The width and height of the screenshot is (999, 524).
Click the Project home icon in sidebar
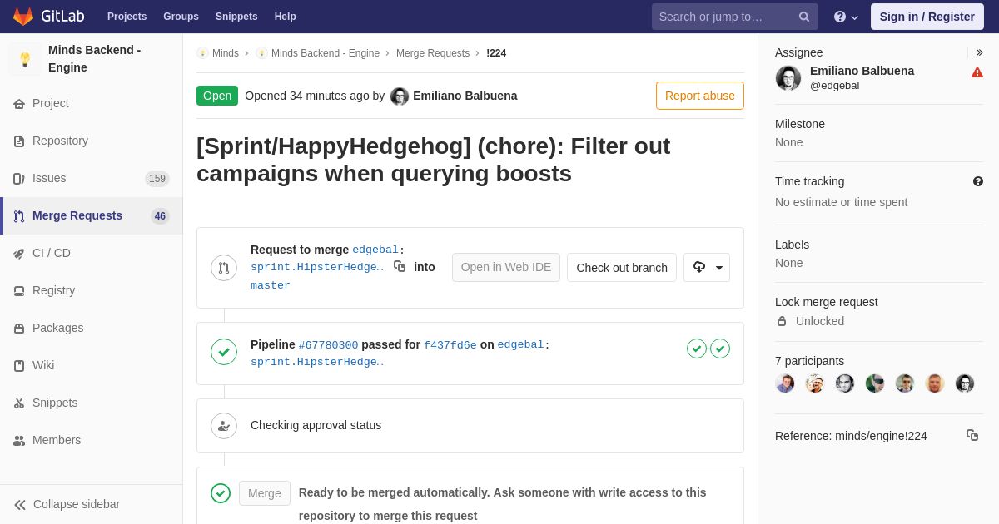[x=19, y=104]
